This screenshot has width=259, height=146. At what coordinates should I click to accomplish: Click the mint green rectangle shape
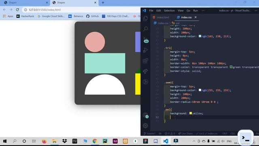[105, 63]
